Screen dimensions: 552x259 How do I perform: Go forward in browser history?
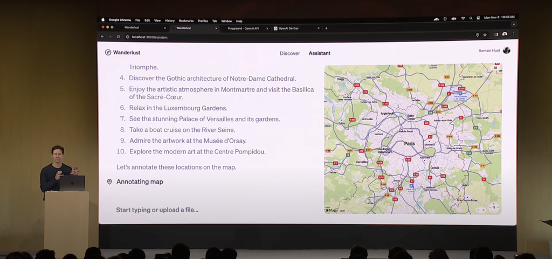coord(110,37)
